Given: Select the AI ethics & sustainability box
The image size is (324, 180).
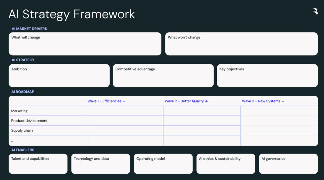Looking at the screenshot, I should point(226,164).
